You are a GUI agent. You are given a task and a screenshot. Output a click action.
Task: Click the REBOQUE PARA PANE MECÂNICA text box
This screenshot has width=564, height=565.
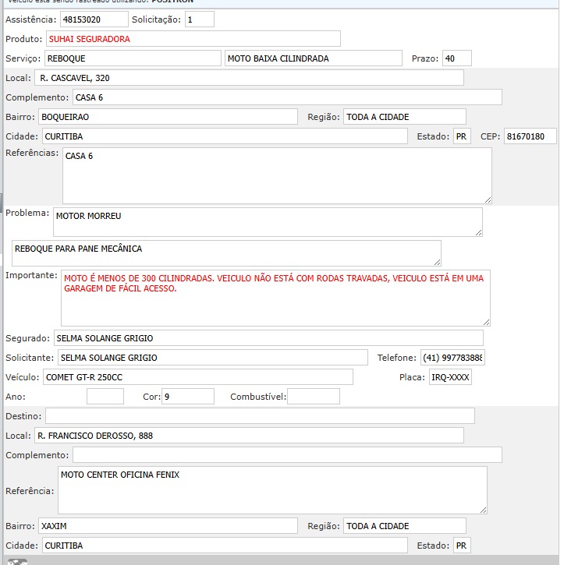click(226, 253)
